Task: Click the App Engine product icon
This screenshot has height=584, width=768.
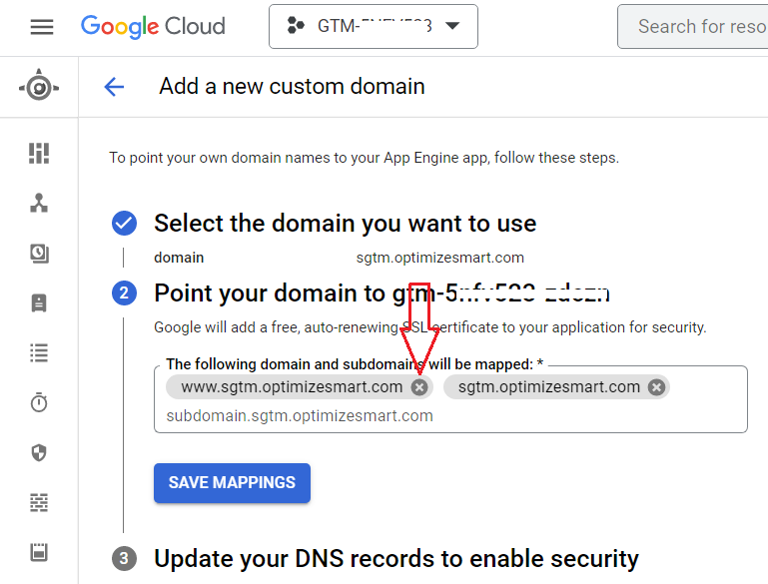Action: point(39,87)
